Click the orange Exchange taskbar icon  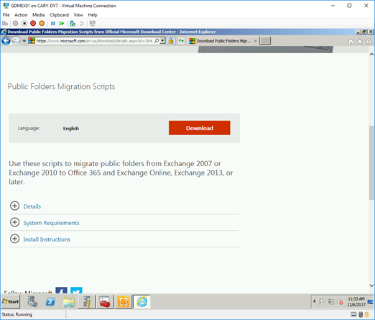click(124, 301)
